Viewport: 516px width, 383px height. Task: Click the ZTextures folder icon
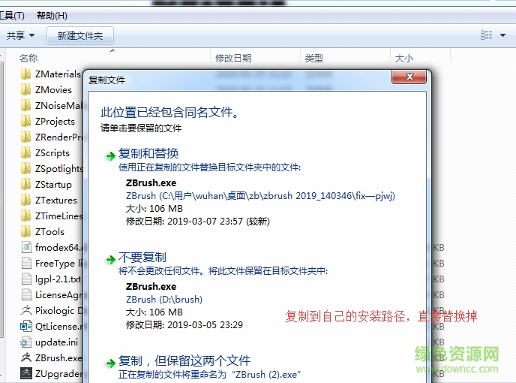[x=25, y=201]
